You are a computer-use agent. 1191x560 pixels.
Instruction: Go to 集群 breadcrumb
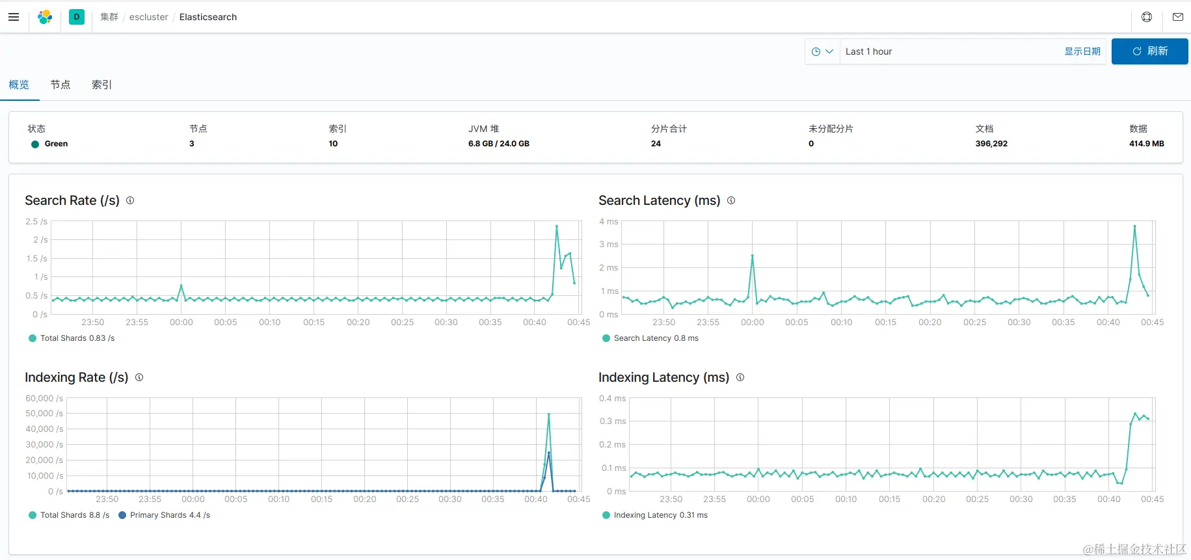tap(109, 17)
